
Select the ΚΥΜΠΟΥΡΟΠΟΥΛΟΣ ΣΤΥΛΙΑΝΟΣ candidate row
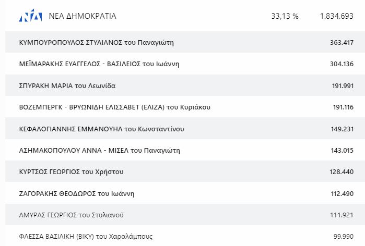click(96, 42)
